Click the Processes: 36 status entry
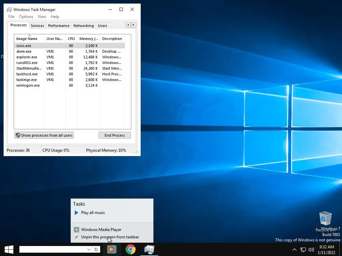The width and height of the screenshot is (342, 256). point(18,150)
